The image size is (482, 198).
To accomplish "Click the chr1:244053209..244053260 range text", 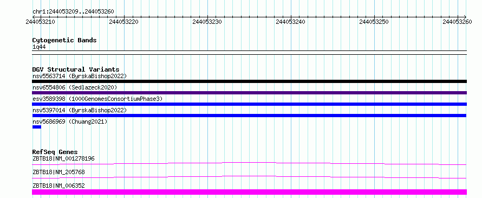I will pos(73,11).
